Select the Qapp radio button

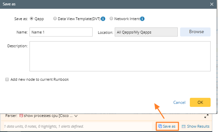pyautogui.click(x=32, y=18)
